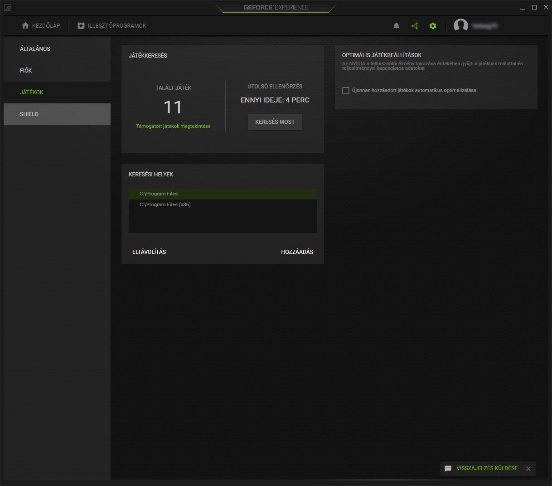Open the SHIELD settings section
Viewport: 552px width, 486px height.
click(57, 114)
